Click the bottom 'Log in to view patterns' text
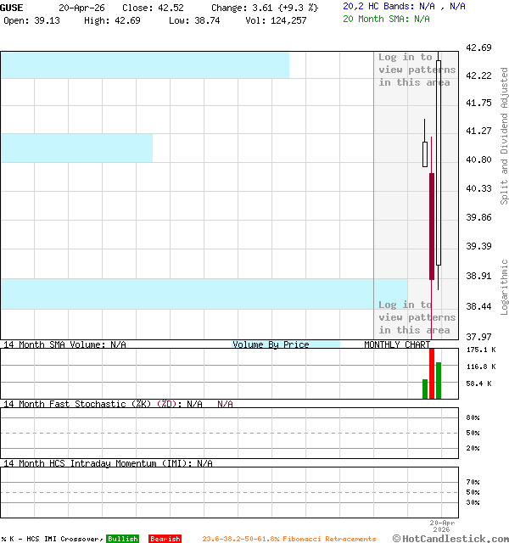This screenshot has height=543, width=509. pyautogui.click(x=416, y=317)
